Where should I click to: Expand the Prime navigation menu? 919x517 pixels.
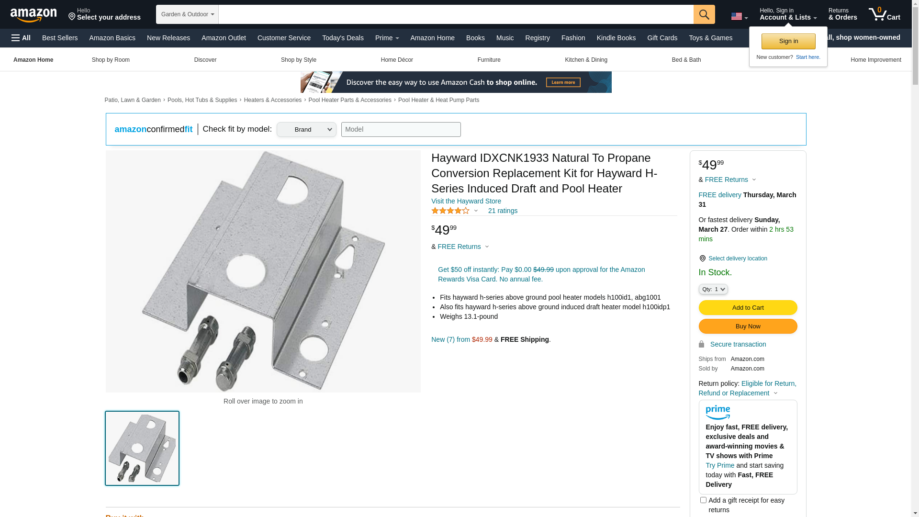pos(387,38)
